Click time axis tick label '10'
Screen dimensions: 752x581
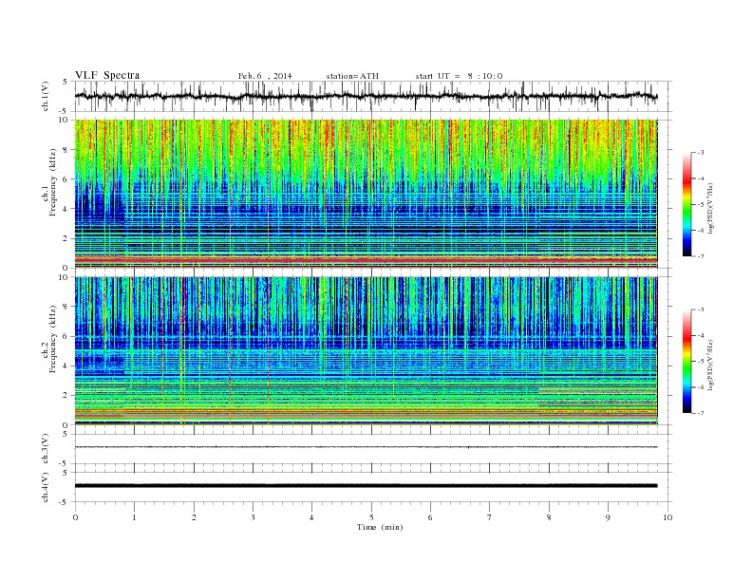tap(667, 517)
